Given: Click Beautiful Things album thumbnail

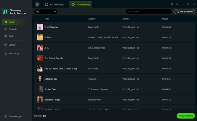Looking at the screenshot, I should [x=40, y=100].
